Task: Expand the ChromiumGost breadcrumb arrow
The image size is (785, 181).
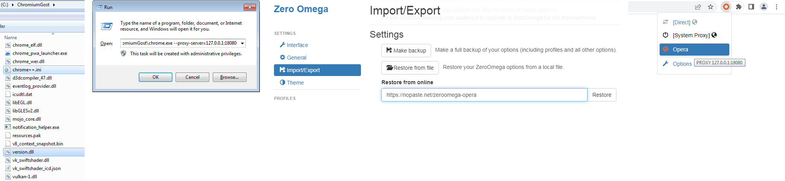Action: 54,5
